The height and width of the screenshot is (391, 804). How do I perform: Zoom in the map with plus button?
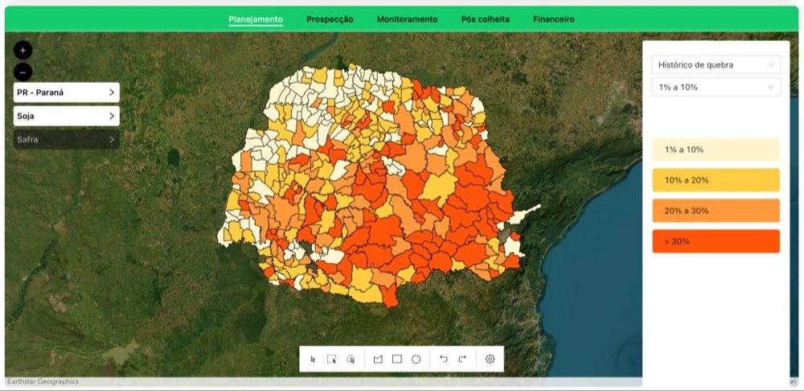click(x=23, y=51)
